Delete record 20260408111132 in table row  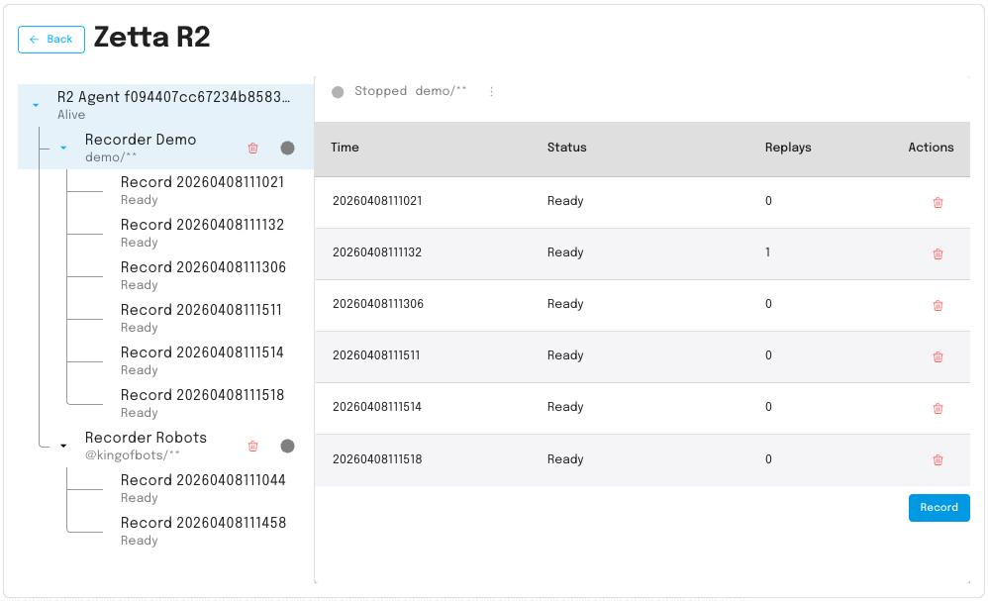pos(938,253)
